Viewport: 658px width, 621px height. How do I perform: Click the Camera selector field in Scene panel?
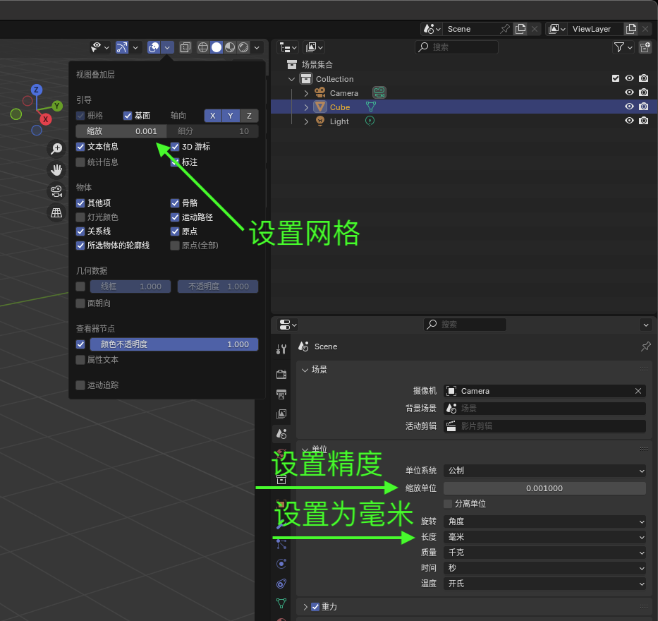click(544, 391)
